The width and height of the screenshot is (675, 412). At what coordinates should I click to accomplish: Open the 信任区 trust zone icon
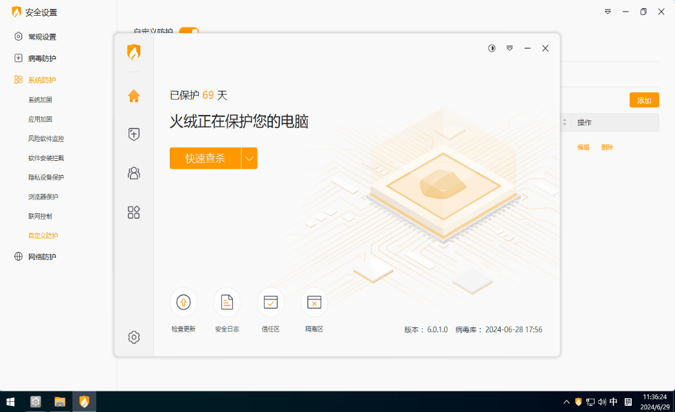[x=270, y=302]
